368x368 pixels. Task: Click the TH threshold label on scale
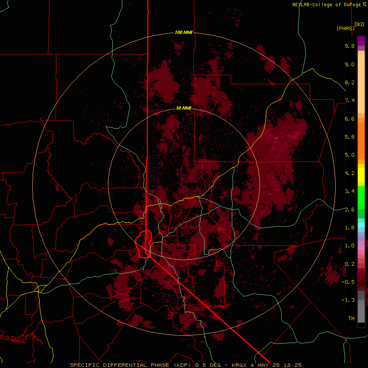tap(351, 318)
